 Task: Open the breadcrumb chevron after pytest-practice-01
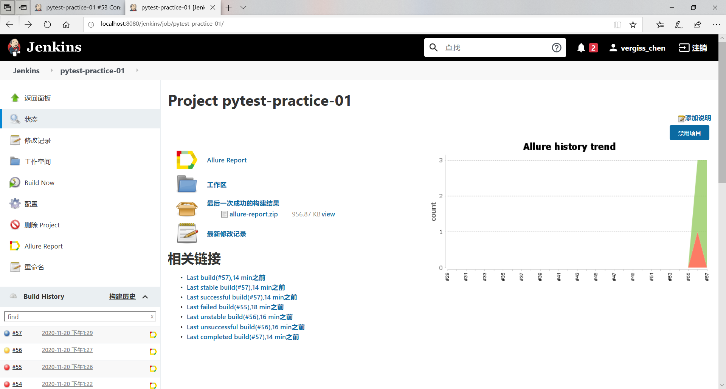tap(137, 70)
